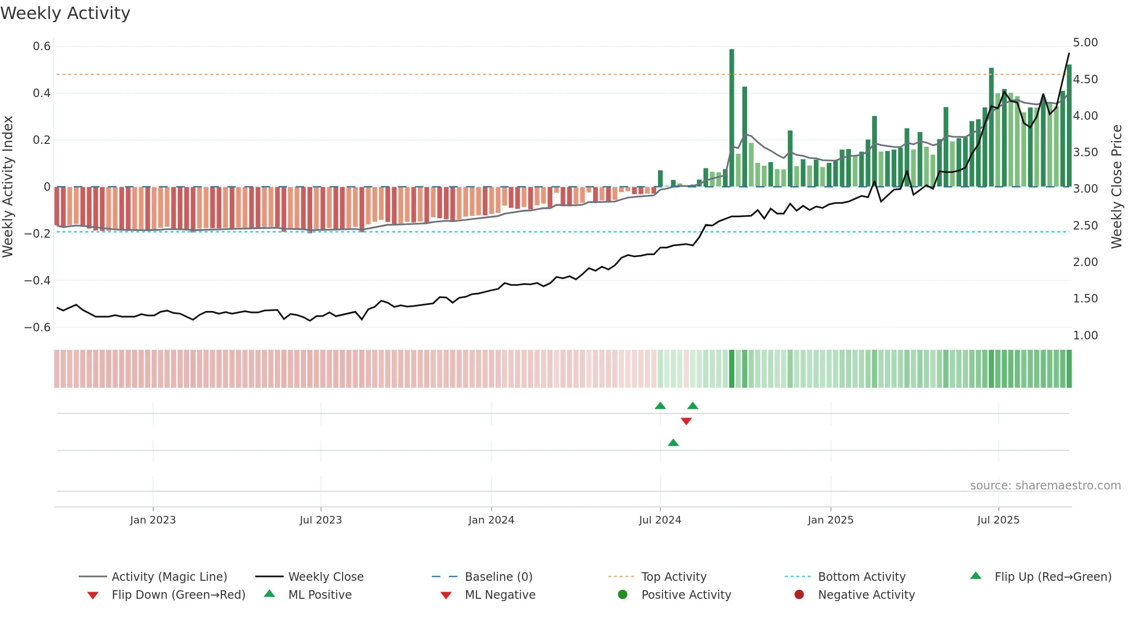Click the green ML Positive legend triangle icon
The height and width of the screenshot is (639, 1137).
pos(270,594)
